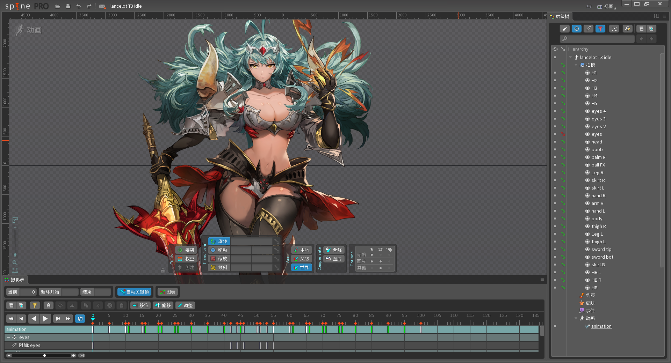The image size is (671, 363).
Task: Open hierarchy panel settings sliders icon
Action: [x=656, y=16]
